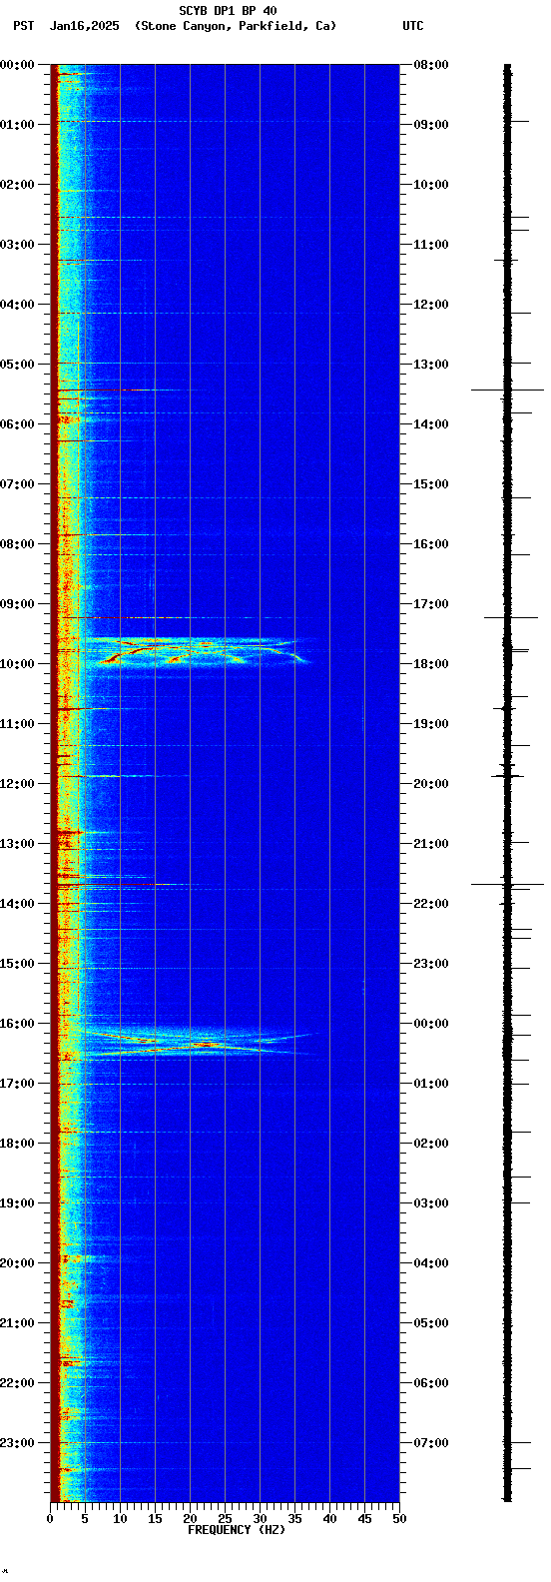Click the title text "SCYB DP1 BP 40"
This screenshot has width=551, height=1582.
(228, 11)
